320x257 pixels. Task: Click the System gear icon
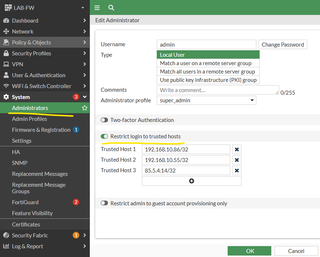(x=6, y=97)
